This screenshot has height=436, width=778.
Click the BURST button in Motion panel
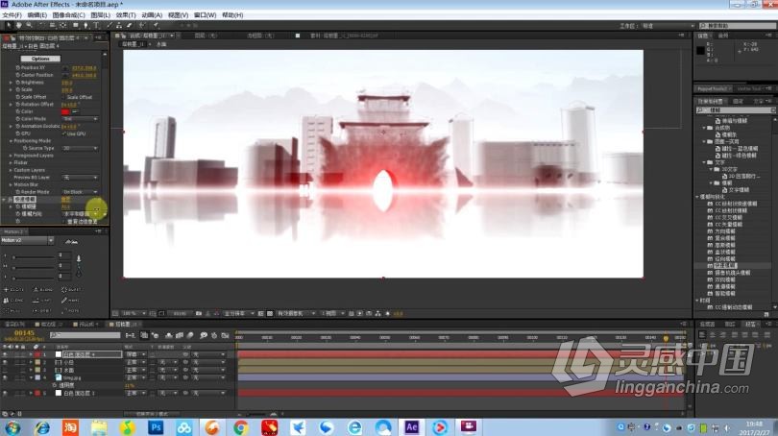pyautogui.click(x=70, y=290)
